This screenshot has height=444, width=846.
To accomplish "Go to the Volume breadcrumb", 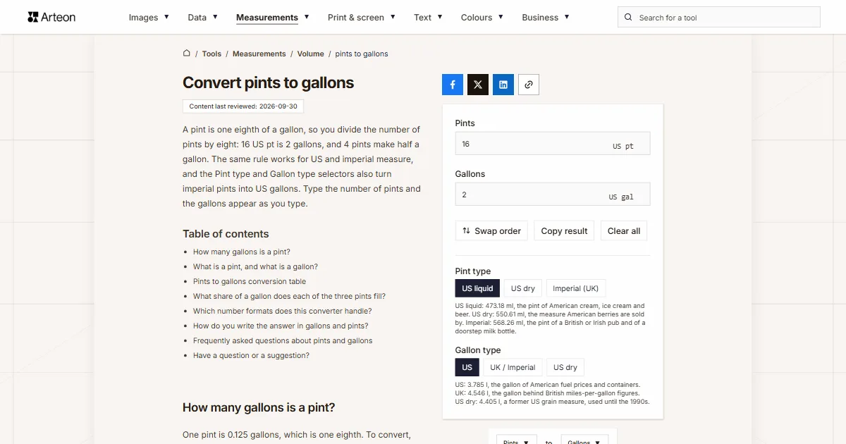I will tap(310, 54).
